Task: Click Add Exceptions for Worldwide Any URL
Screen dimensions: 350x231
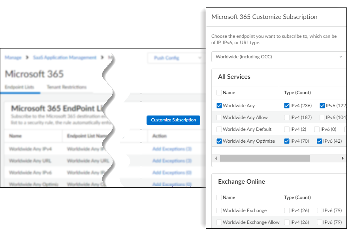Action: click(x=172, y=161)
